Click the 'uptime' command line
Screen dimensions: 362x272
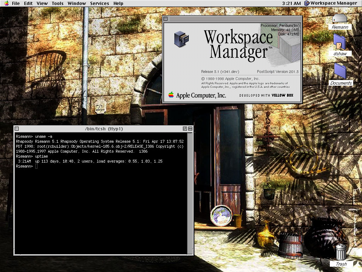[32, 156]
